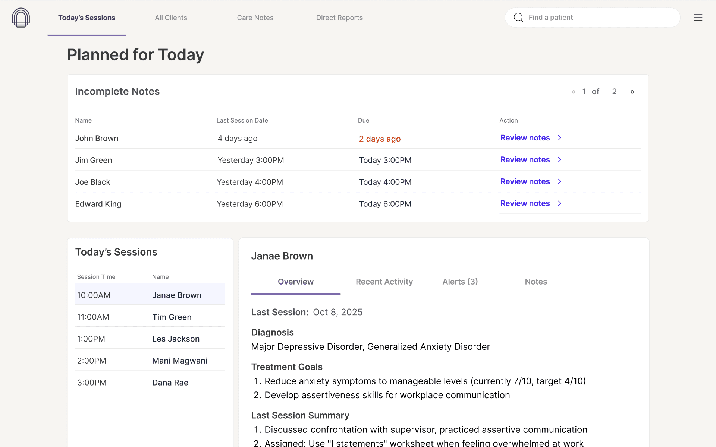Viewport: 716px width, 447px height.
Task: Click the search magnifier icon
Action: click(518, 18)
